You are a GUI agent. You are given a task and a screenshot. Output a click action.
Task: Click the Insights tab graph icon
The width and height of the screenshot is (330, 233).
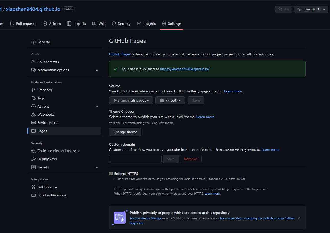coord(139,24)
